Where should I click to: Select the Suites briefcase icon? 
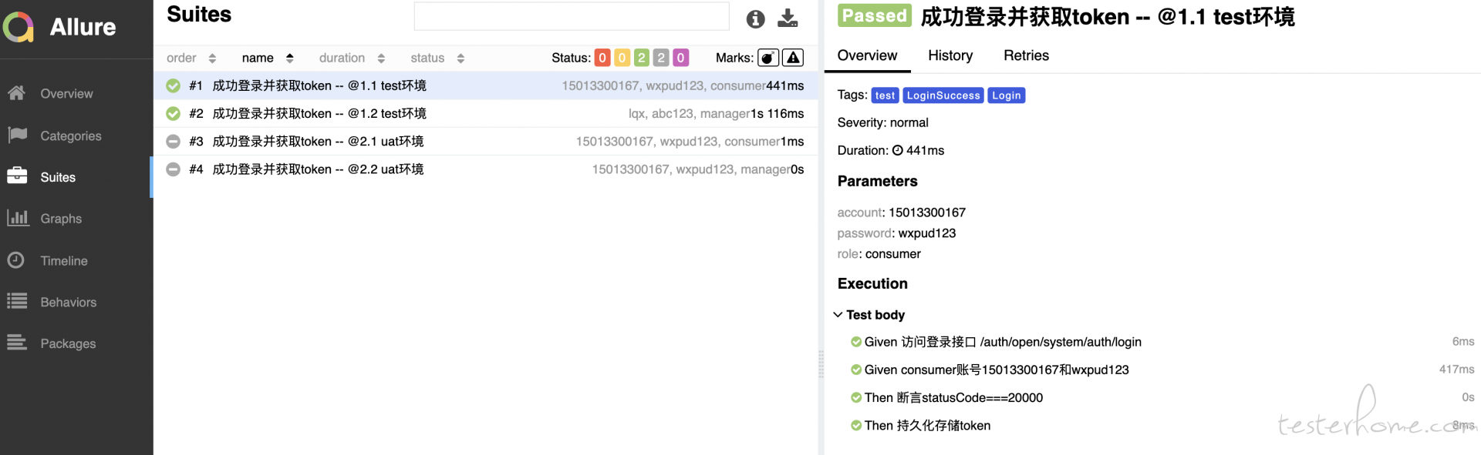pos(17,176)
